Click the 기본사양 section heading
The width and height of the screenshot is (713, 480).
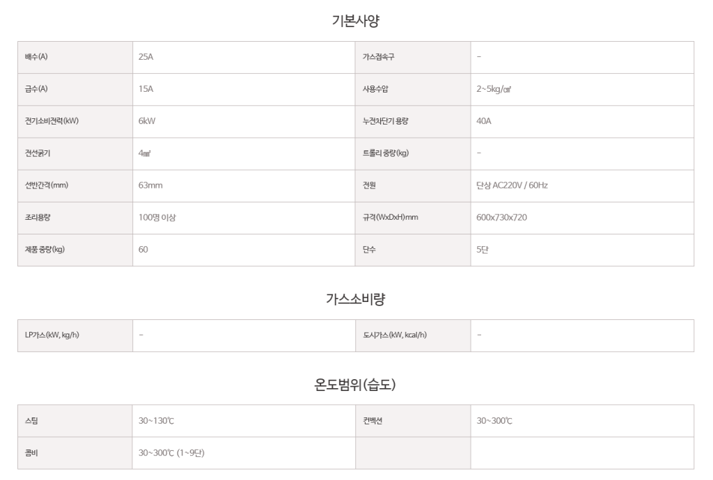356,21
